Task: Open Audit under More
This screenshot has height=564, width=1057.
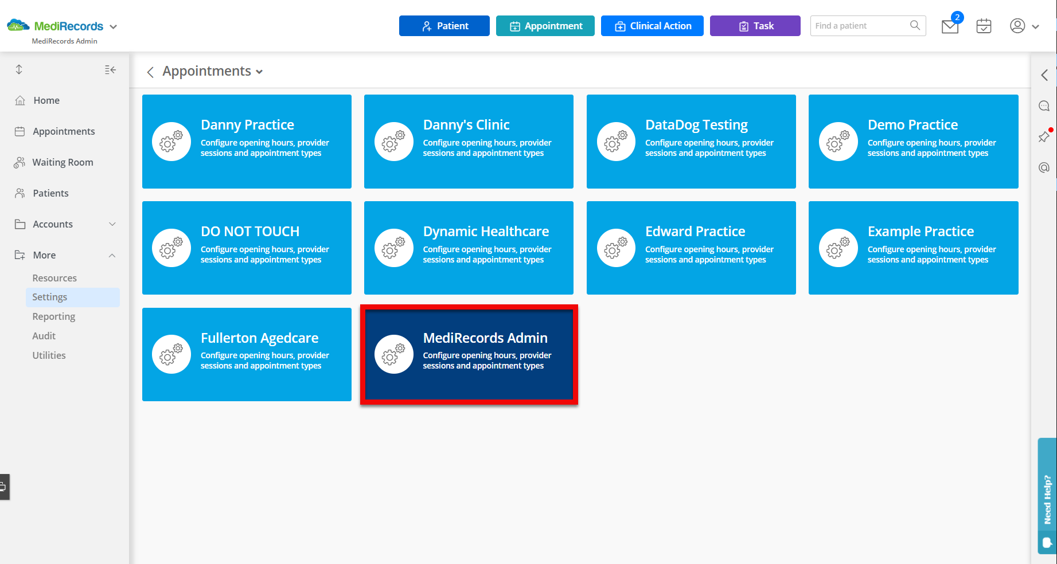Action: tap(44, 336)
